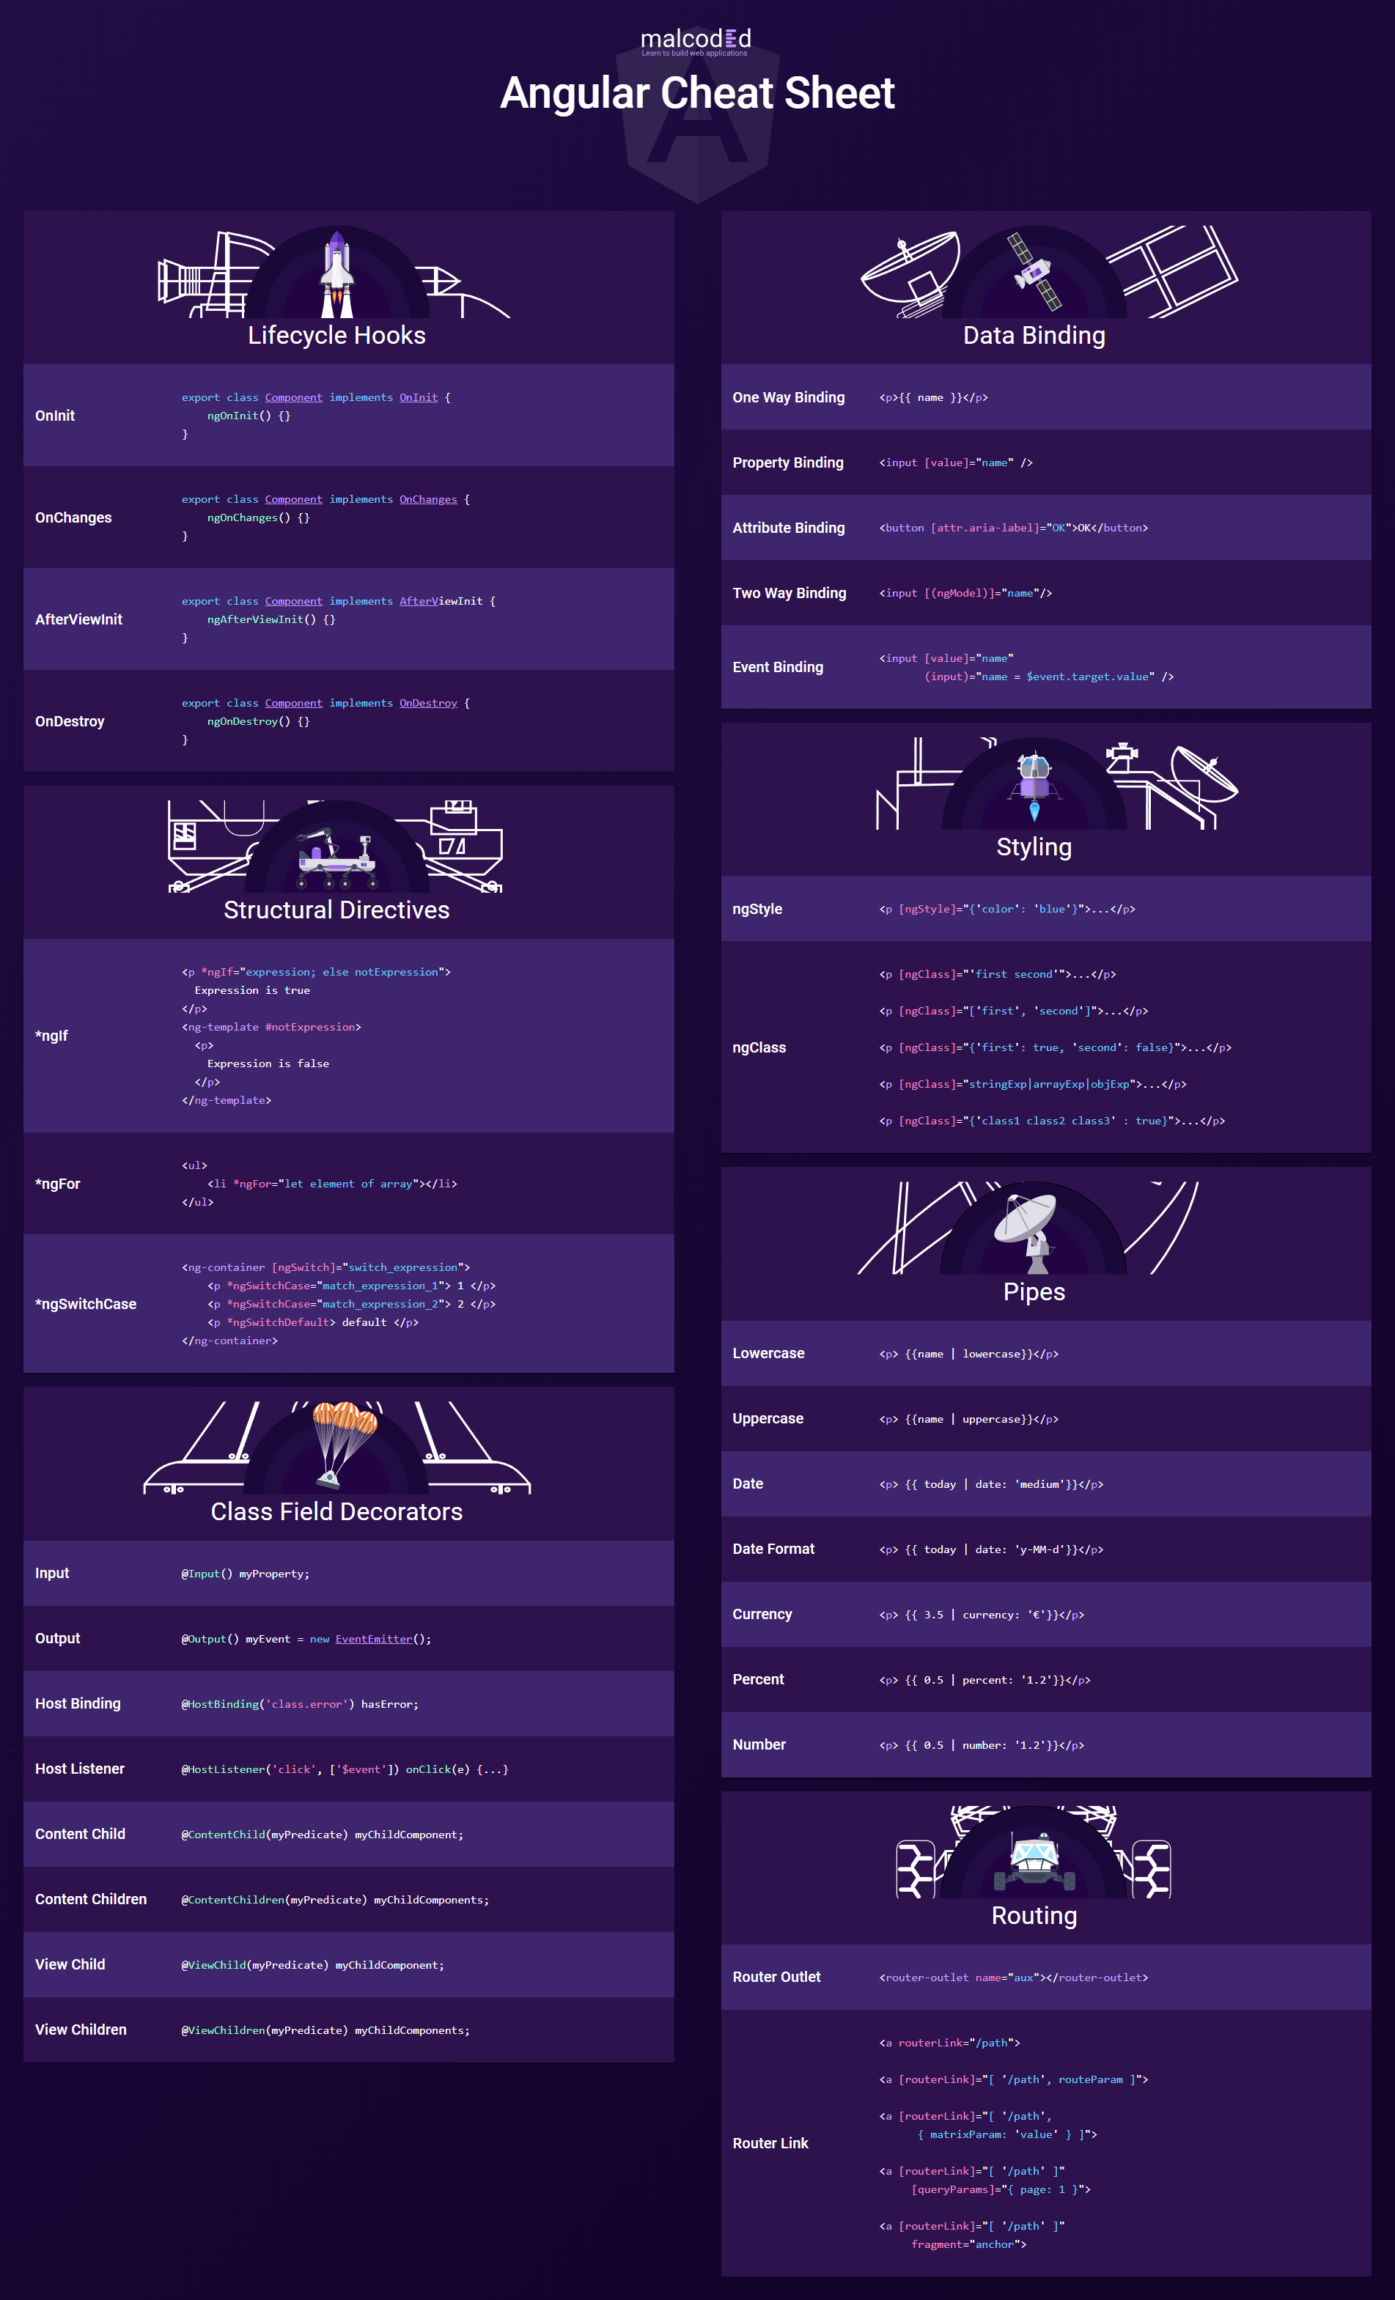Screen dimensions: 1395x2300
Task: Click the Routing section heading
Action: 1034,1915
